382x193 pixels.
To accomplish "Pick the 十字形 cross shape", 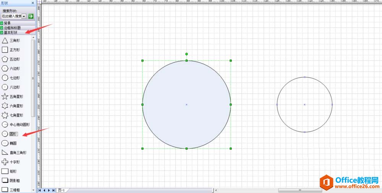I will click(11, 162).
